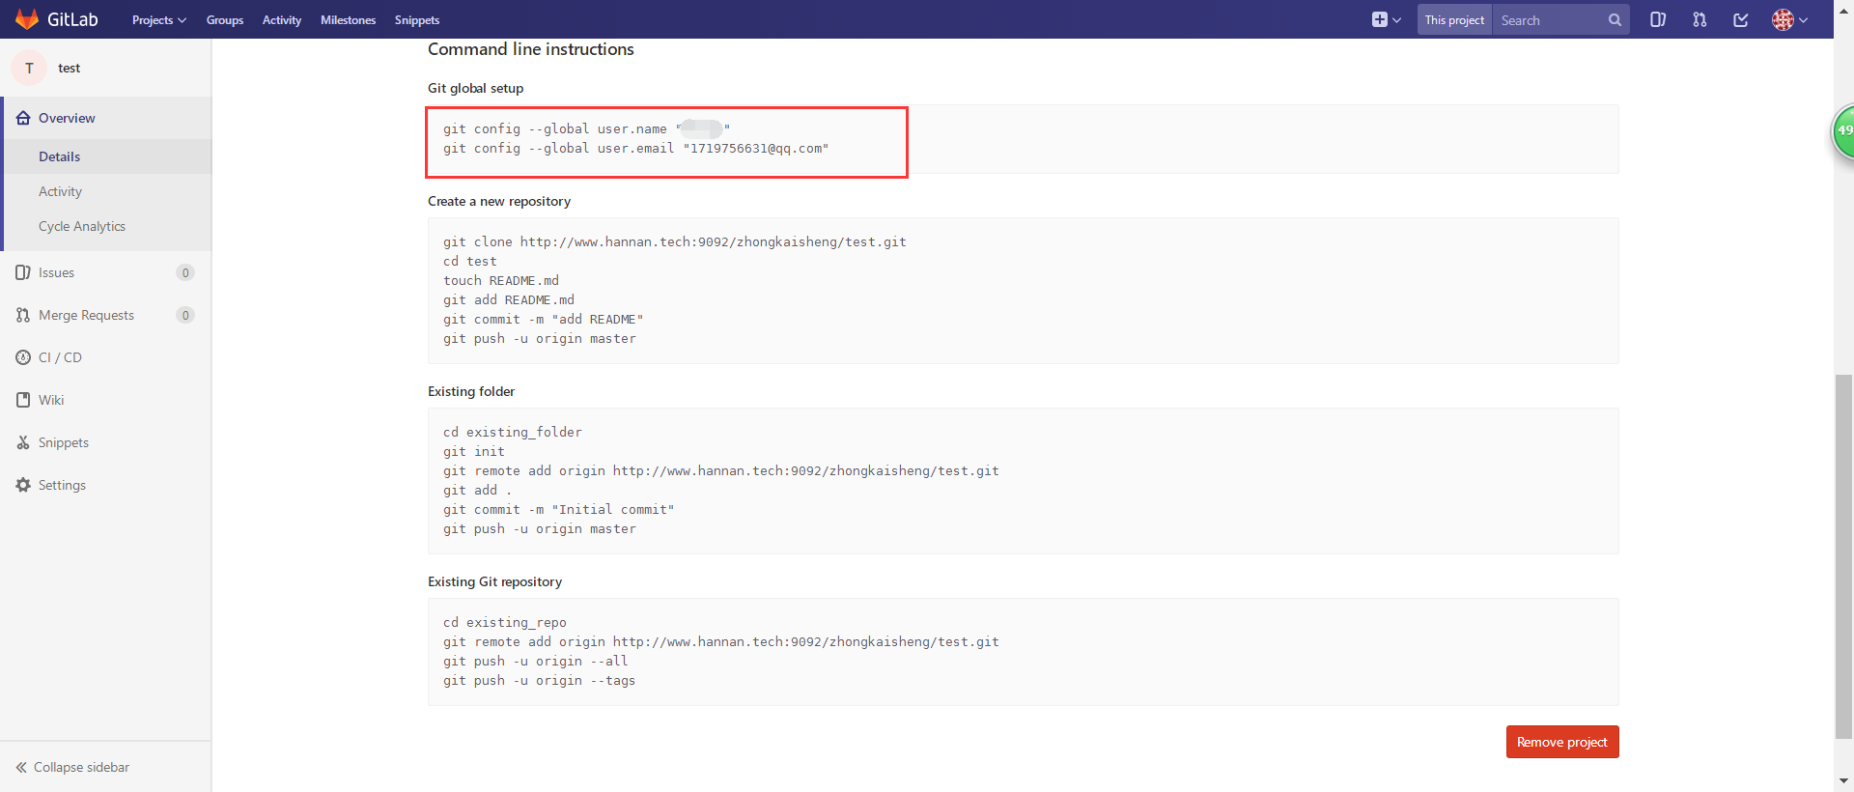This screenshot has height=792, width=1854.
Task: Open Milestones from the top navigation
Action: coord(348,20)
